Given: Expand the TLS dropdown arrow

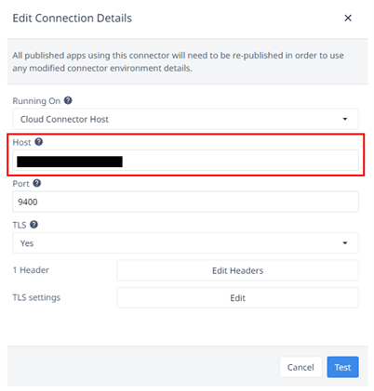Looking at the screenshot, I should (x=345, y=243).
